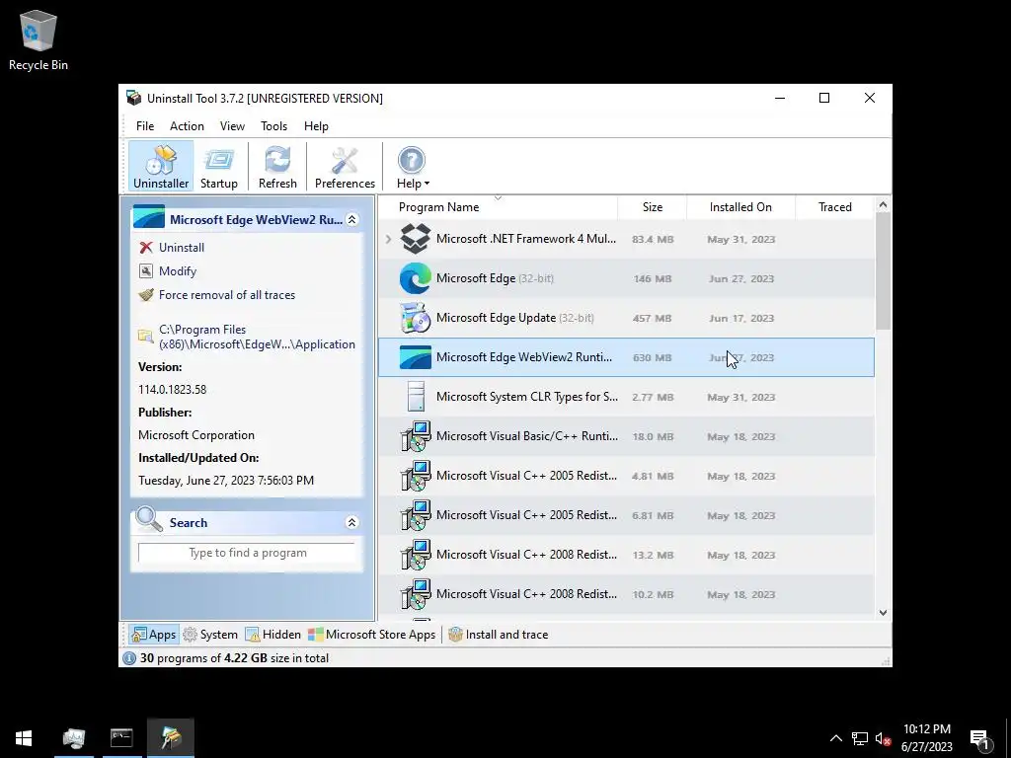
Task: Click the version number 114.0.1823.58
Action: (172, 389)
